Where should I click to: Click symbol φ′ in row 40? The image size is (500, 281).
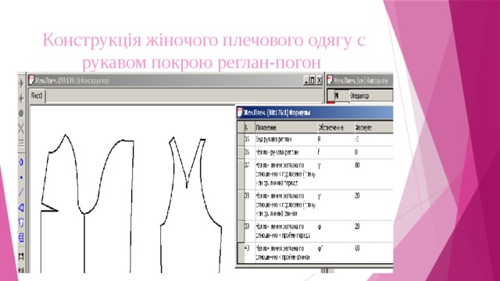point(320,248)
